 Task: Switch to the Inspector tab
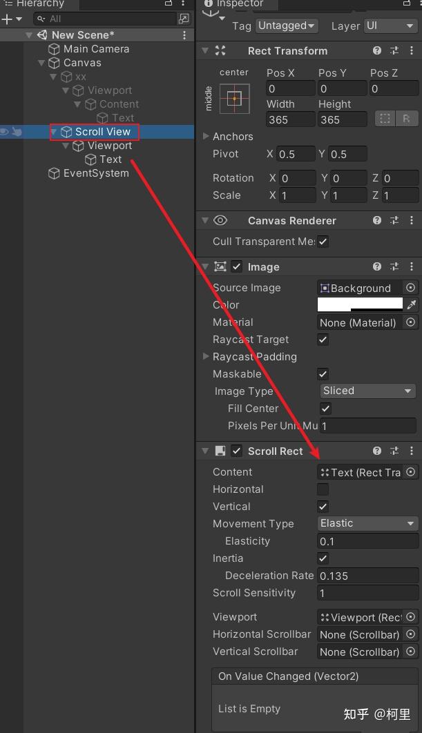(x=238, y=3)
